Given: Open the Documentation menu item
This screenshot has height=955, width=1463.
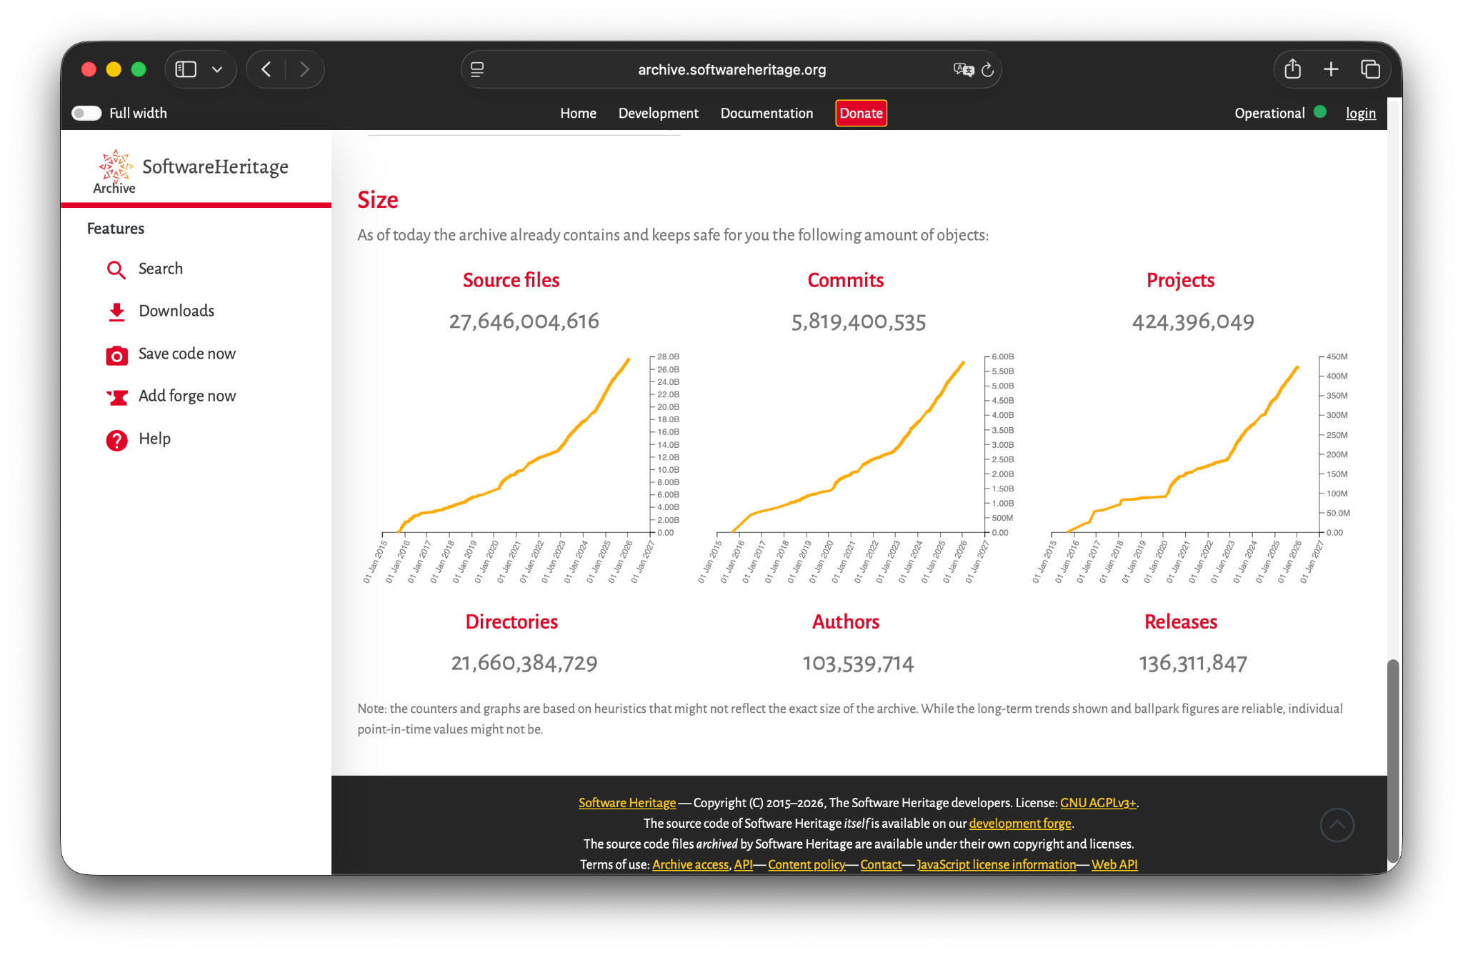Looking at the screenshot, I should (x=767, y=113).
